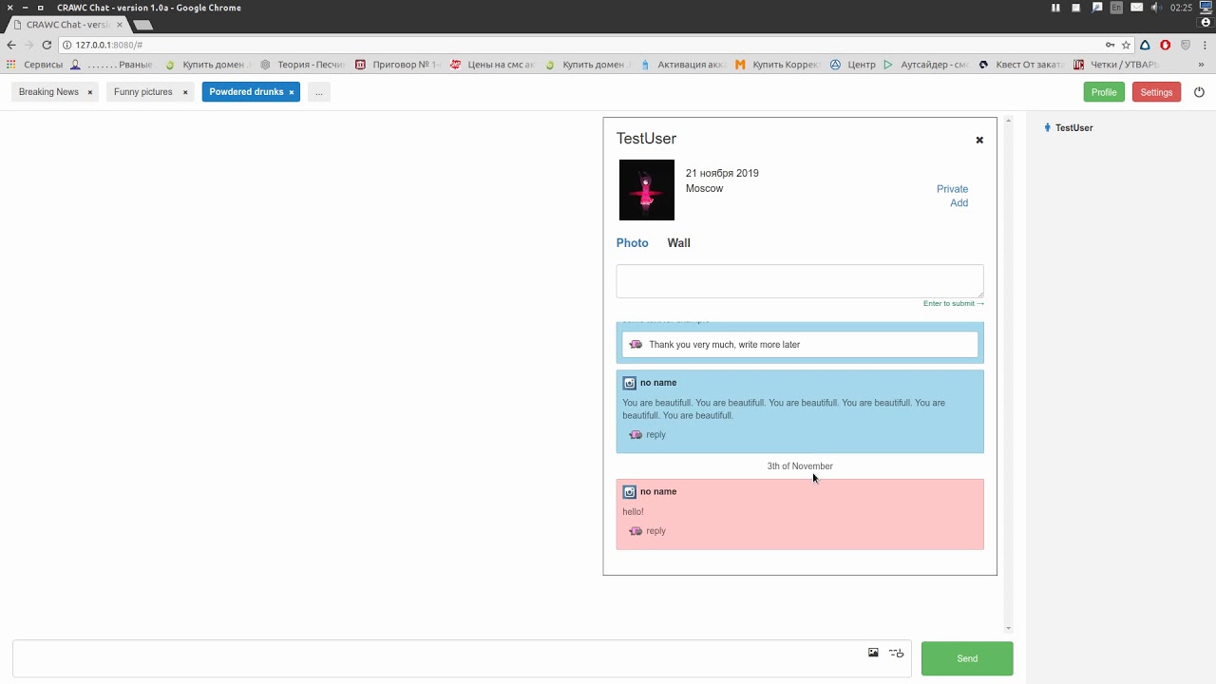Close the TestUser profile popup
Image resolution: width=1216 pixels, height=684 pixels.
point(979,140)
